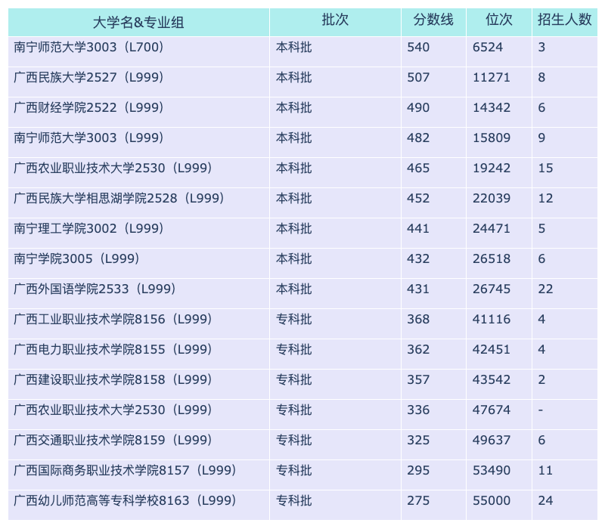Click rank value 24471
Image resolution: width=605 pixels, height=529 pixels.
492,228
